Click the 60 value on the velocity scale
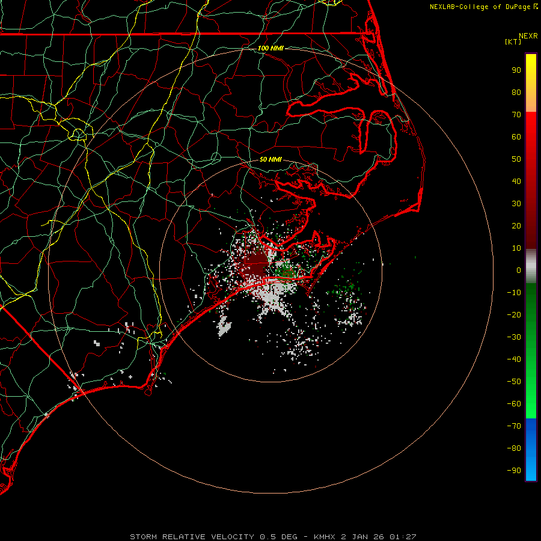This screenshot has width=541, height=541. point(516,136)
